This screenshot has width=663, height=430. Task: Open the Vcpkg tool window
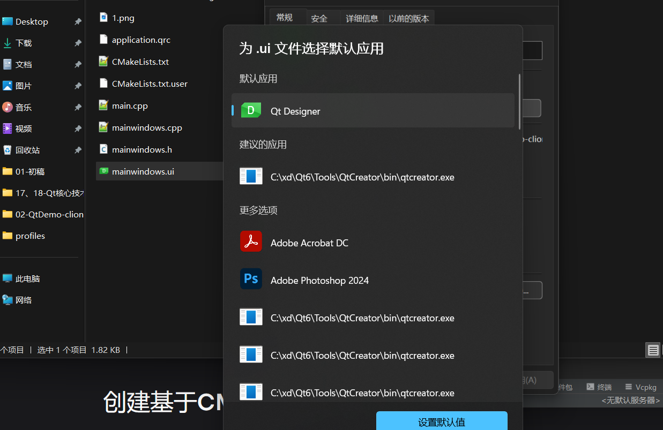[641, 387]
